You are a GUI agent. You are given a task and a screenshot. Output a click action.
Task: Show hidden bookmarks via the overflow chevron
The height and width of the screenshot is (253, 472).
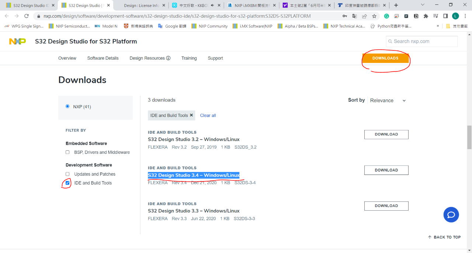click(x=438, y=26)
